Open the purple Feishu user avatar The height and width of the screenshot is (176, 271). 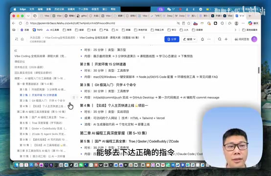point(254,39)
